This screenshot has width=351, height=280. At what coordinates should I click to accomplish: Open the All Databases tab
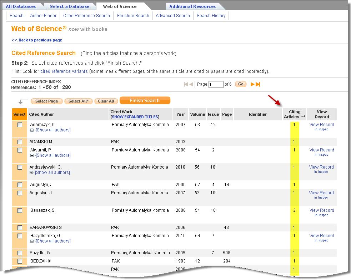(21, 6)
